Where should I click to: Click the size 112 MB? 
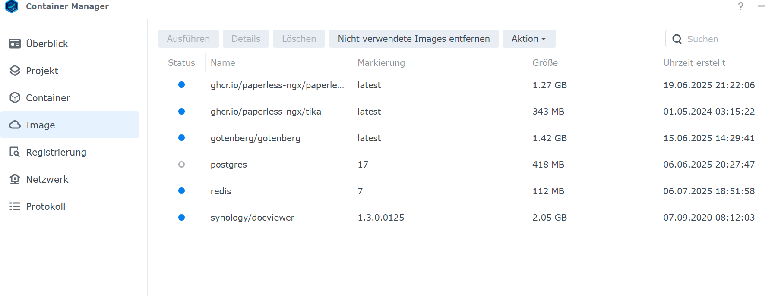pos(548,191)
